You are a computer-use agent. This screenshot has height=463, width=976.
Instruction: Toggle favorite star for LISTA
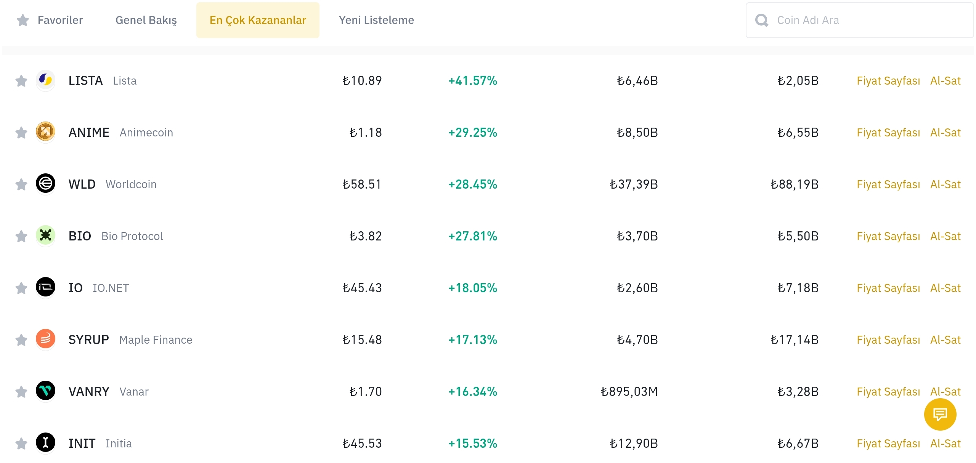[21, 81]
